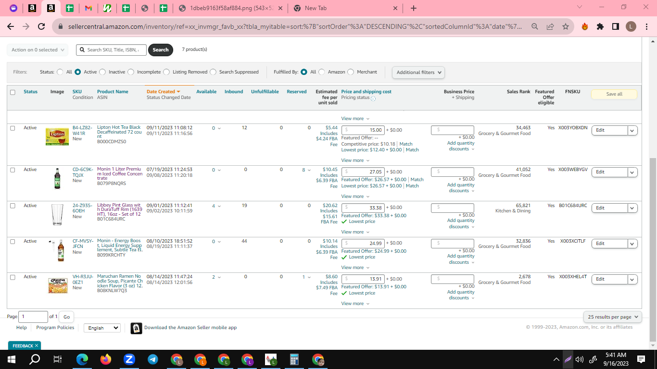Open the Libbey Pint Glass product thumbnail
657x369 pixels.
coord(57,214)
